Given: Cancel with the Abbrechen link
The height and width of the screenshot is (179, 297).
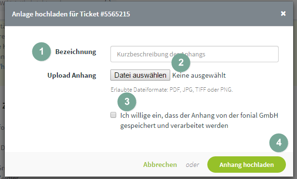Looking at the screenshot, I should (160, 165).
